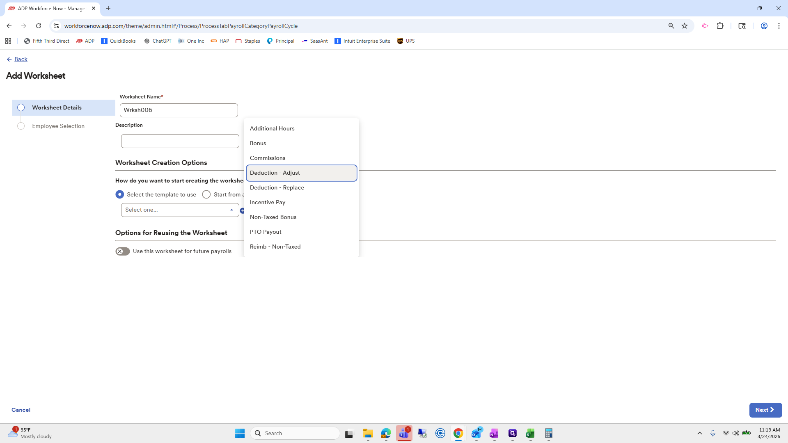Open the 'Select one...' template dropdown
This screenshot has height=443, width=788.
179,210
